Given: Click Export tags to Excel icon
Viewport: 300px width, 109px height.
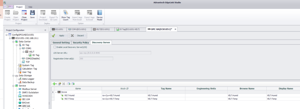Looking at the screenshot, I should point(89,13).
